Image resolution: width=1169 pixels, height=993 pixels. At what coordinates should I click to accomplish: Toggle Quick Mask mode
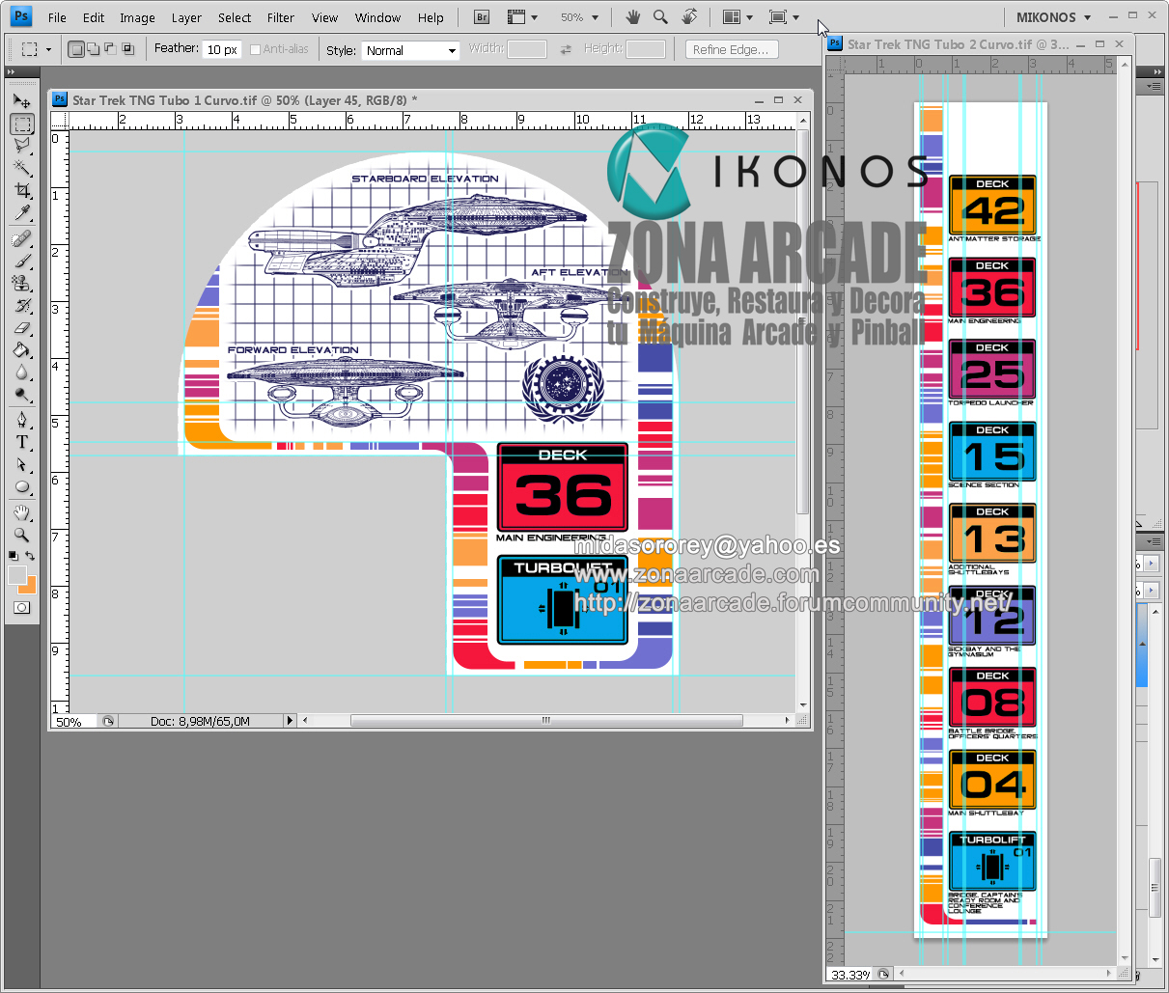(21, 607)
